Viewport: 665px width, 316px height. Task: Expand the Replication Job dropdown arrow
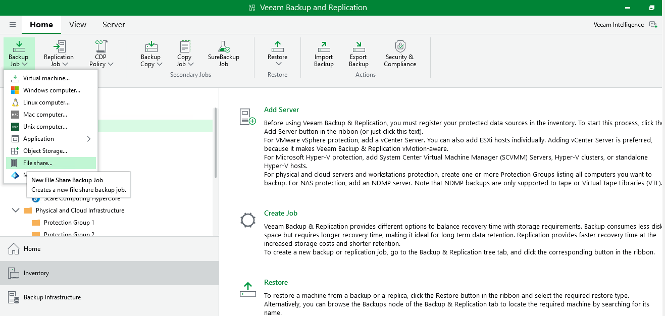pos(65,64)
